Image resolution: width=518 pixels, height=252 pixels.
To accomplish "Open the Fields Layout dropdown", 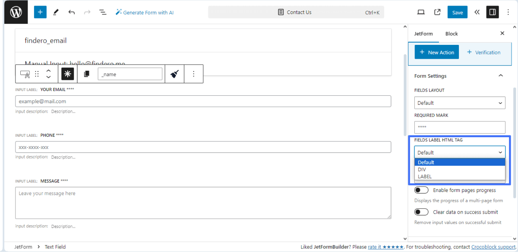I will (x=460, y=103).
